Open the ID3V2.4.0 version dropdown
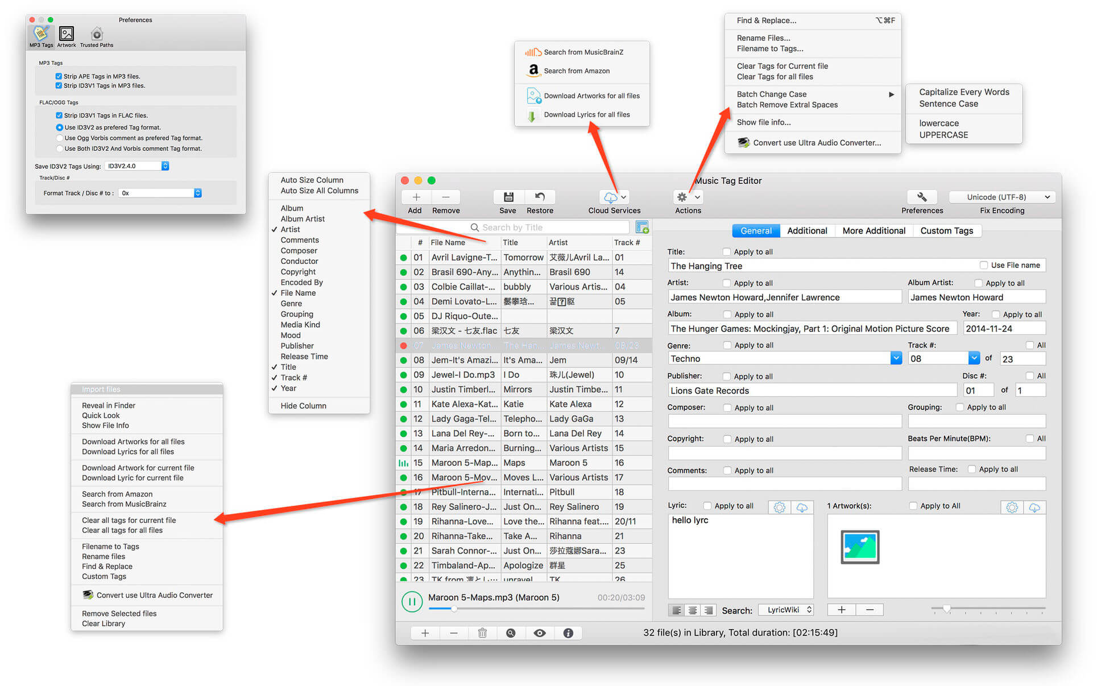Viewport: 1097px width, 686px height. [165, 166]
